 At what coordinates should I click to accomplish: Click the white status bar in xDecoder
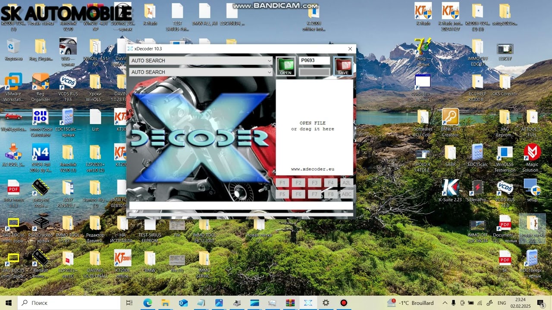coord(241,206)
